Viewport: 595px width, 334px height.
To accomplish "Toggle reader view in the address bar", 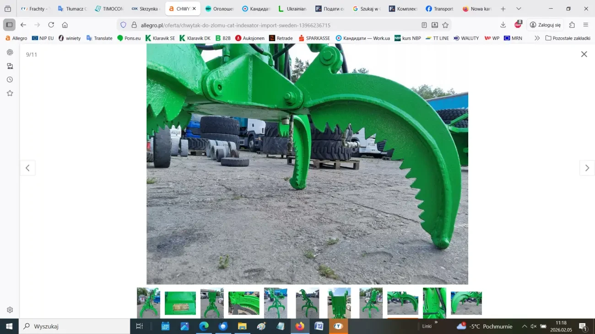I will [424, 25].
